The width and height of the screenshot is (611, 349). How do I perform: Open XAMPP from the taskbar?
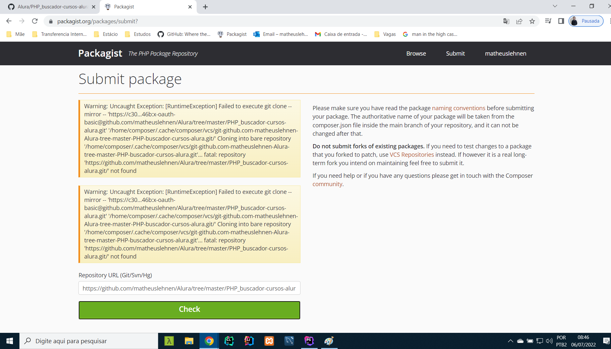(x=269, y=341)
